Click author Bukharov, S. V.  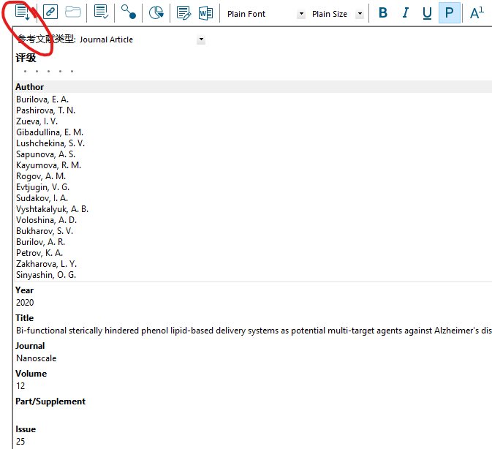[45, 231]
